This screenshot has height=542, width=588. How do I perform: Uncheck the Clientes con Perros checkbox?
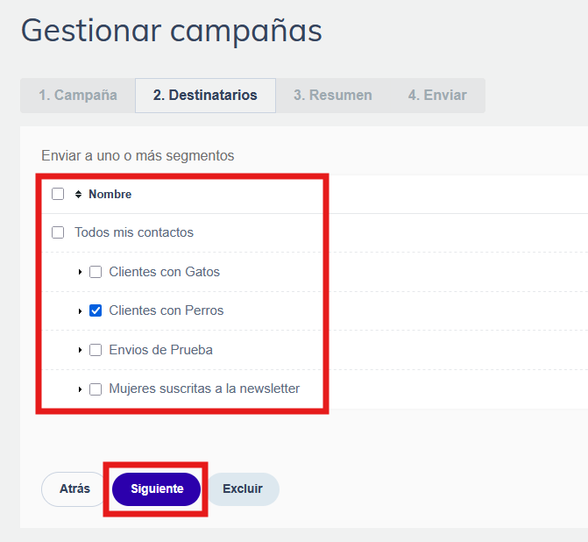96,310
